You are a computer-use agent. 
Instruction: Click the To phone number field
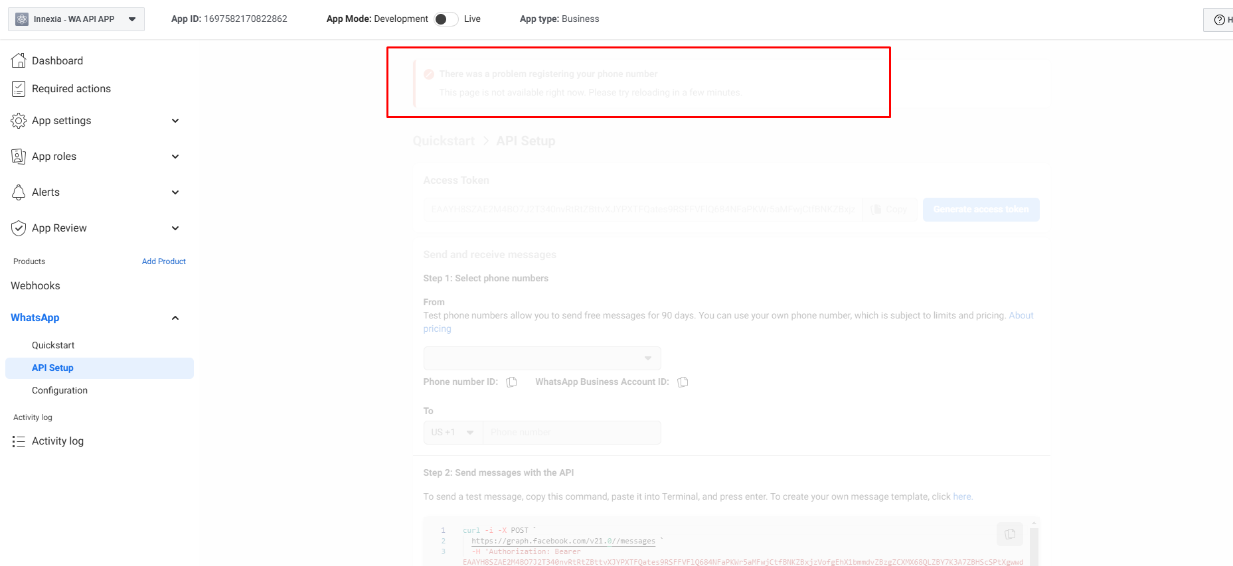point(572,433)
